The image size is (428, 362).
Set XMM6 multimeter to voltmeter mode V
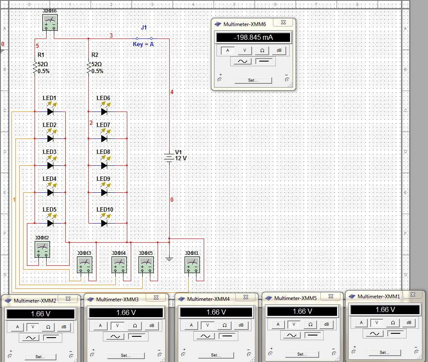[245, 50]
